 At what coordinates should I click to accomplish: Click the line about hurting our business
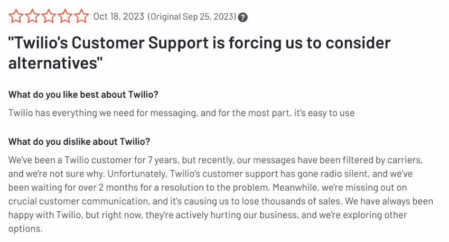208,215
